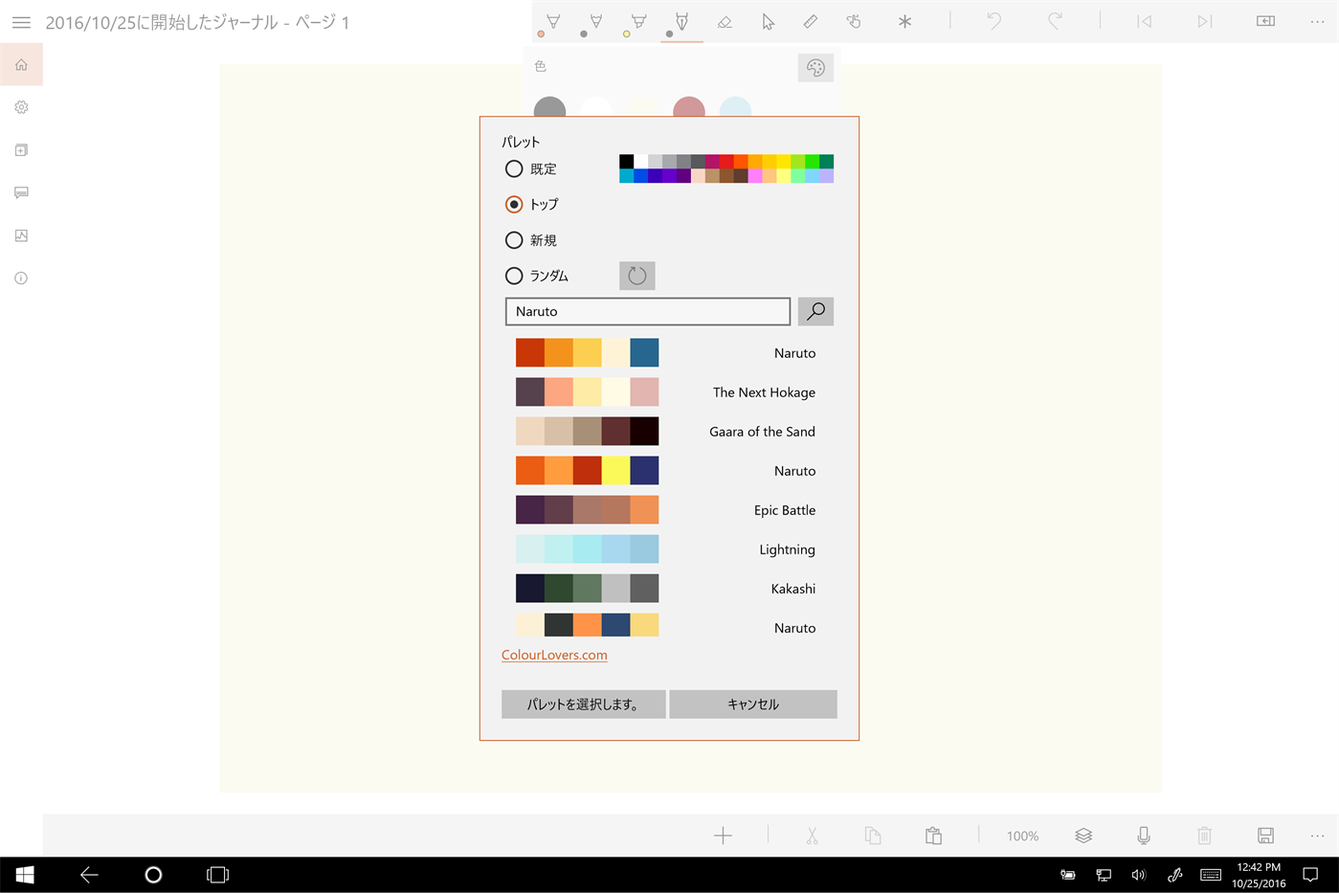Image resolution: width=1339 pixels, height=893 pixels.
Task: Expand the top toolbar more options ellipsis
Action: tap(1317, 21)
